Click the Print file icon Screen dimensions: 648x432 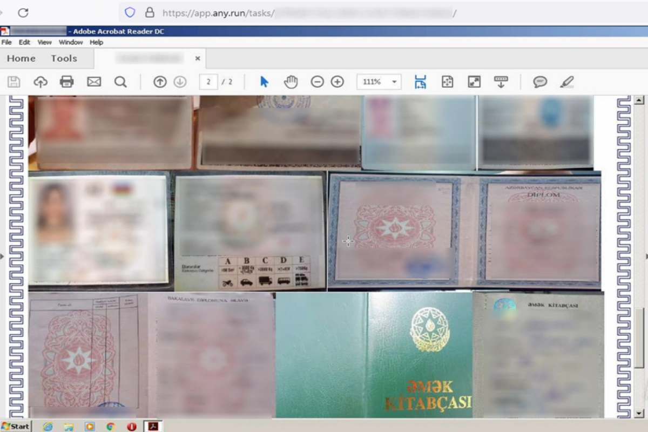66,82
